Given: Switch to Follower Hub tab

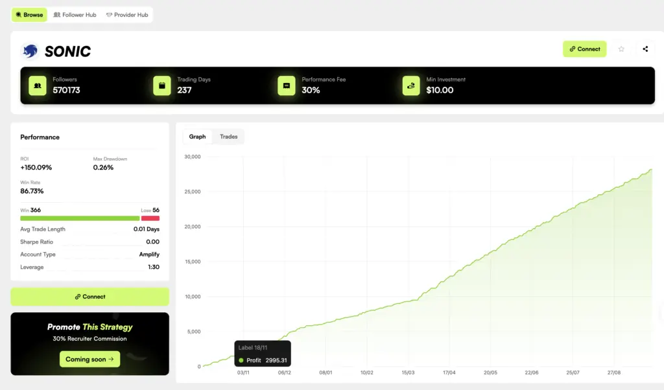Looking at the screenshot, I should (75, 15).
